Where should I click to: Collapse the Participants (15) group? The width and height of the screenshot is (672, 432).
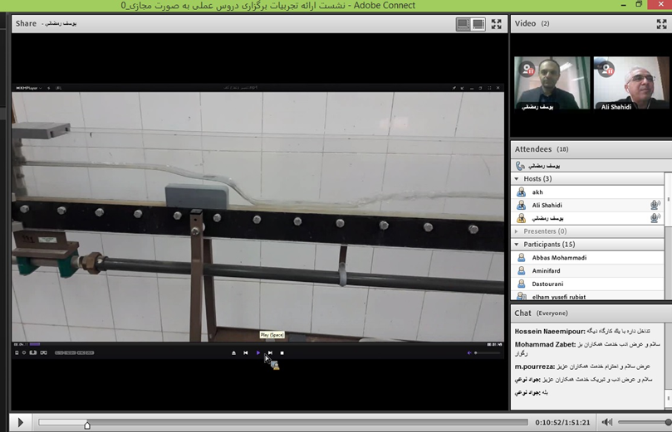(517, 245)
